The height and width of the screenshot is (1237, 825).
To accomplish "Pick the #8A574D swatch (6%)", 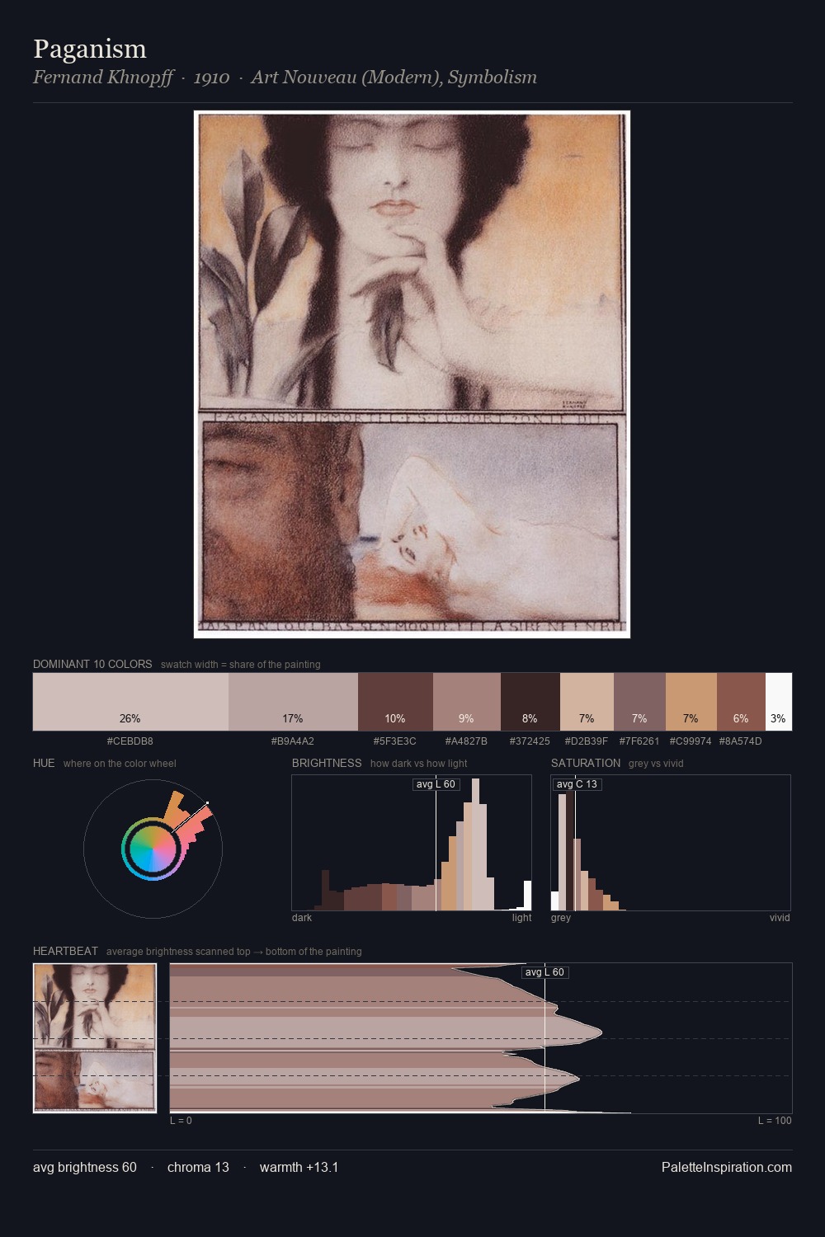I will [741, 702].
